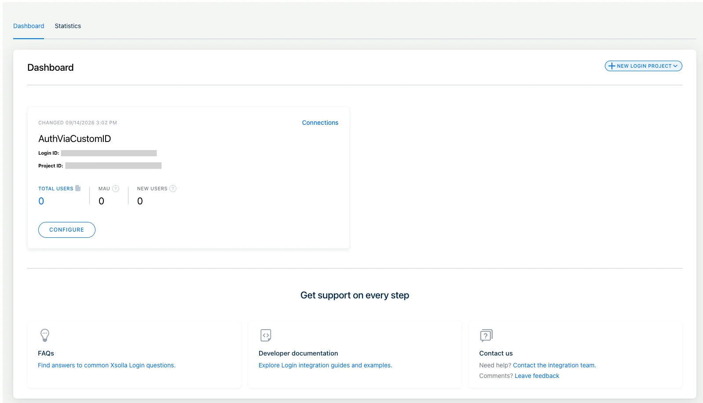The height and width of the screenshot is (403, 703).
Task: Click the FAQs heading
Action: [x=46, y=353]
